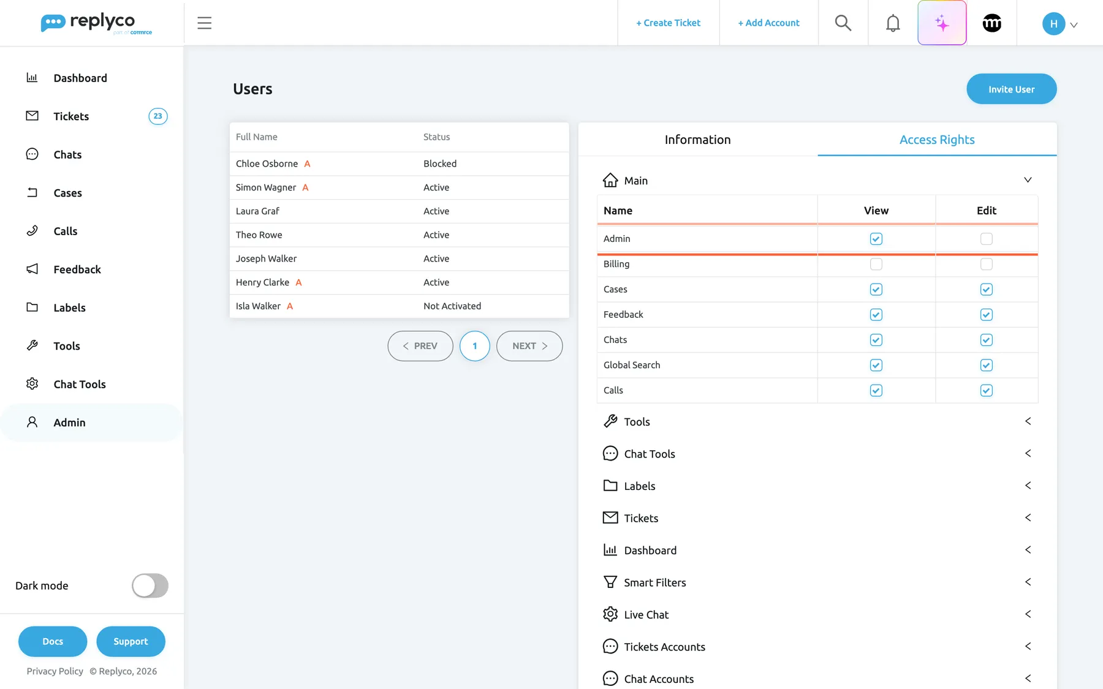Collapse the Main section chevron
This screenshot has height=689, width=1103.
point(1028,180)
